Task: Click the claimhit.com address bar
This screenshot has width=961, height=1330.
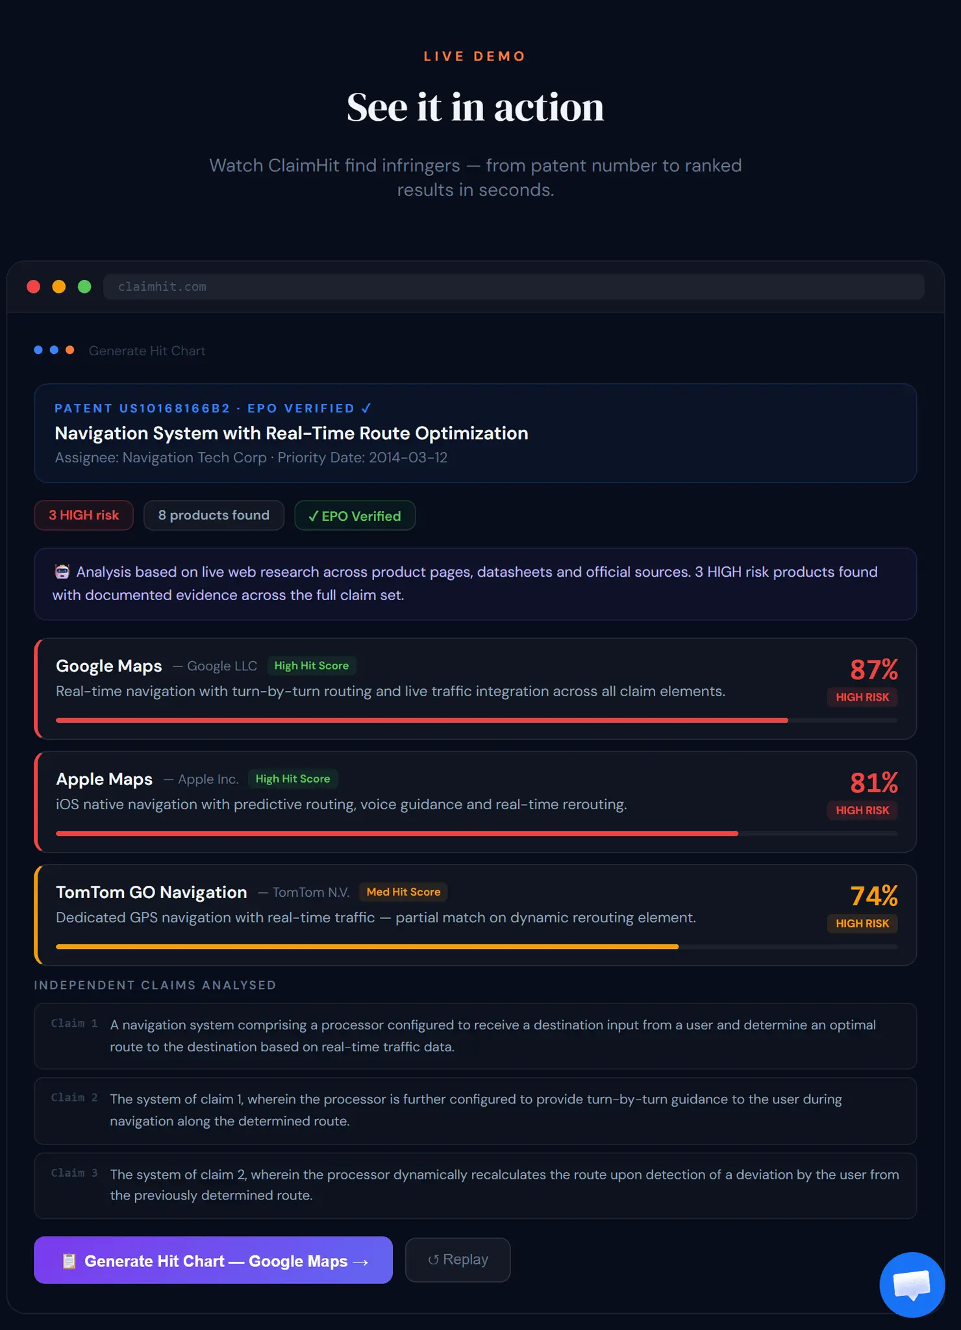Action: click(514, 286)
